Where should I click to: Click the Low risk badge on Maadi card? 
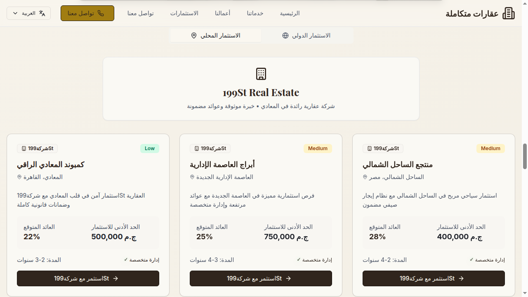149,148
